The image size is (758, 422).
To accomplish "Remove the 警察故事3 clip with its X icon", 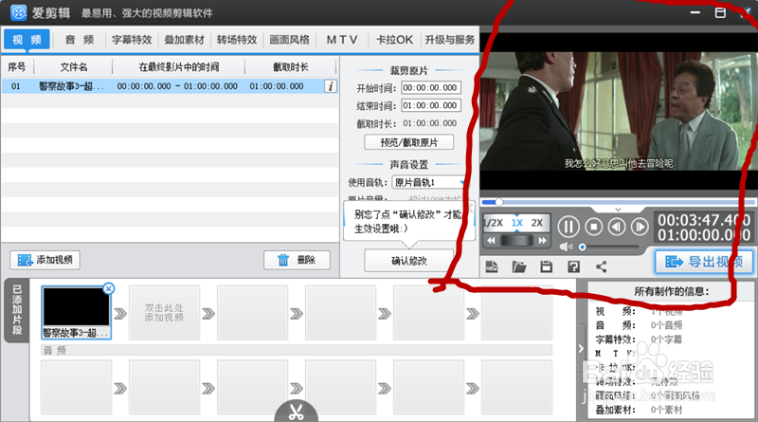I will click(x=109, y=289).
